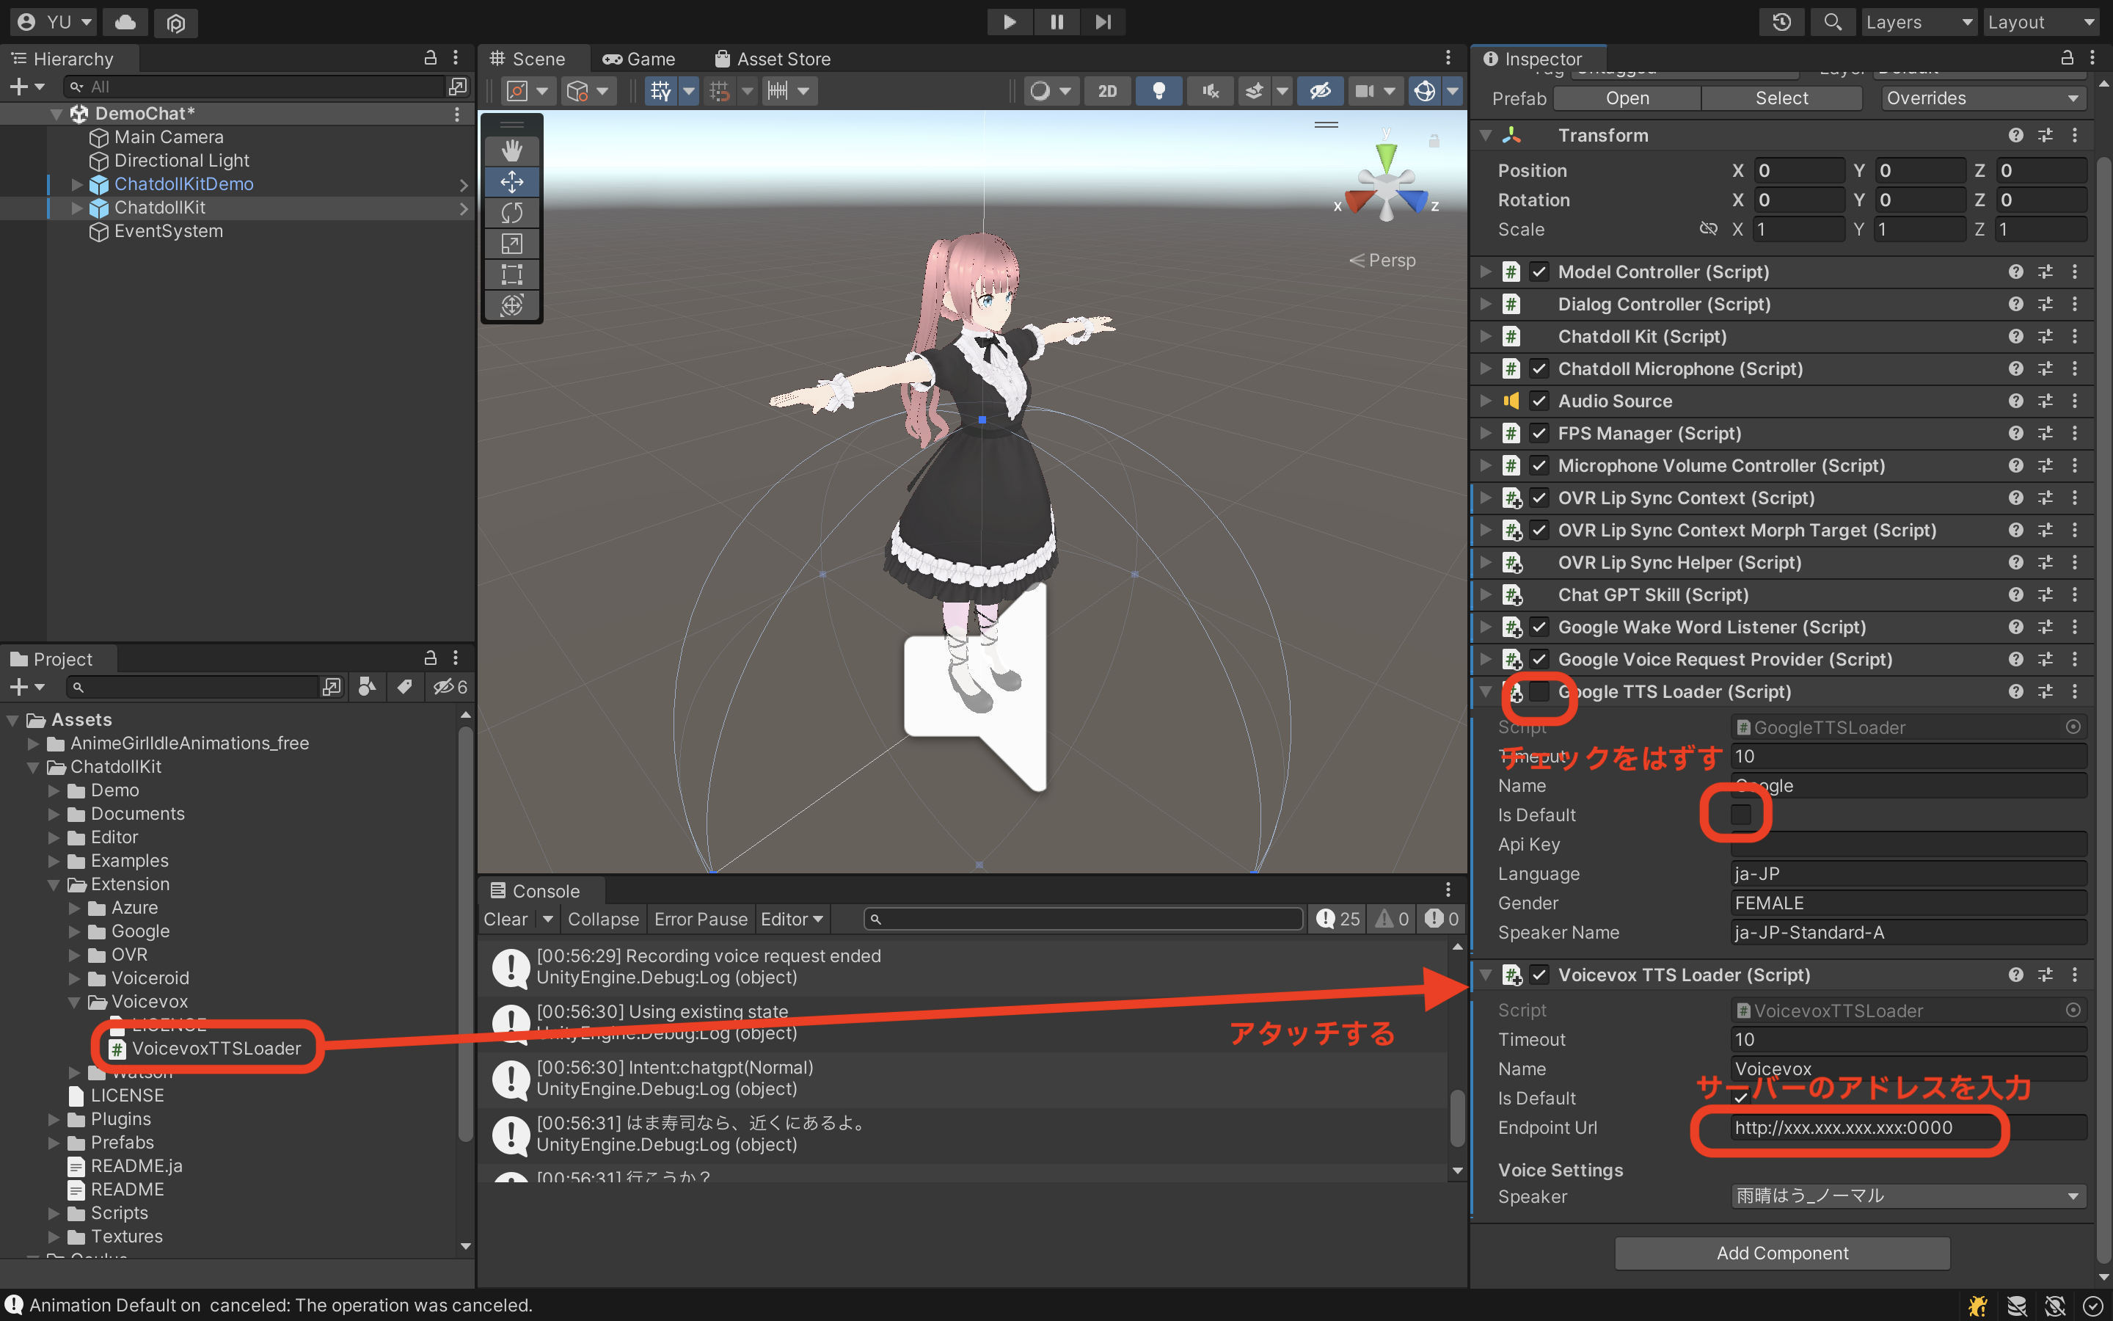Disable the Model Controller script checkbox
Image resolution: width=2113 pixels, height=1321 pixels.
[x=1539, y=272]
